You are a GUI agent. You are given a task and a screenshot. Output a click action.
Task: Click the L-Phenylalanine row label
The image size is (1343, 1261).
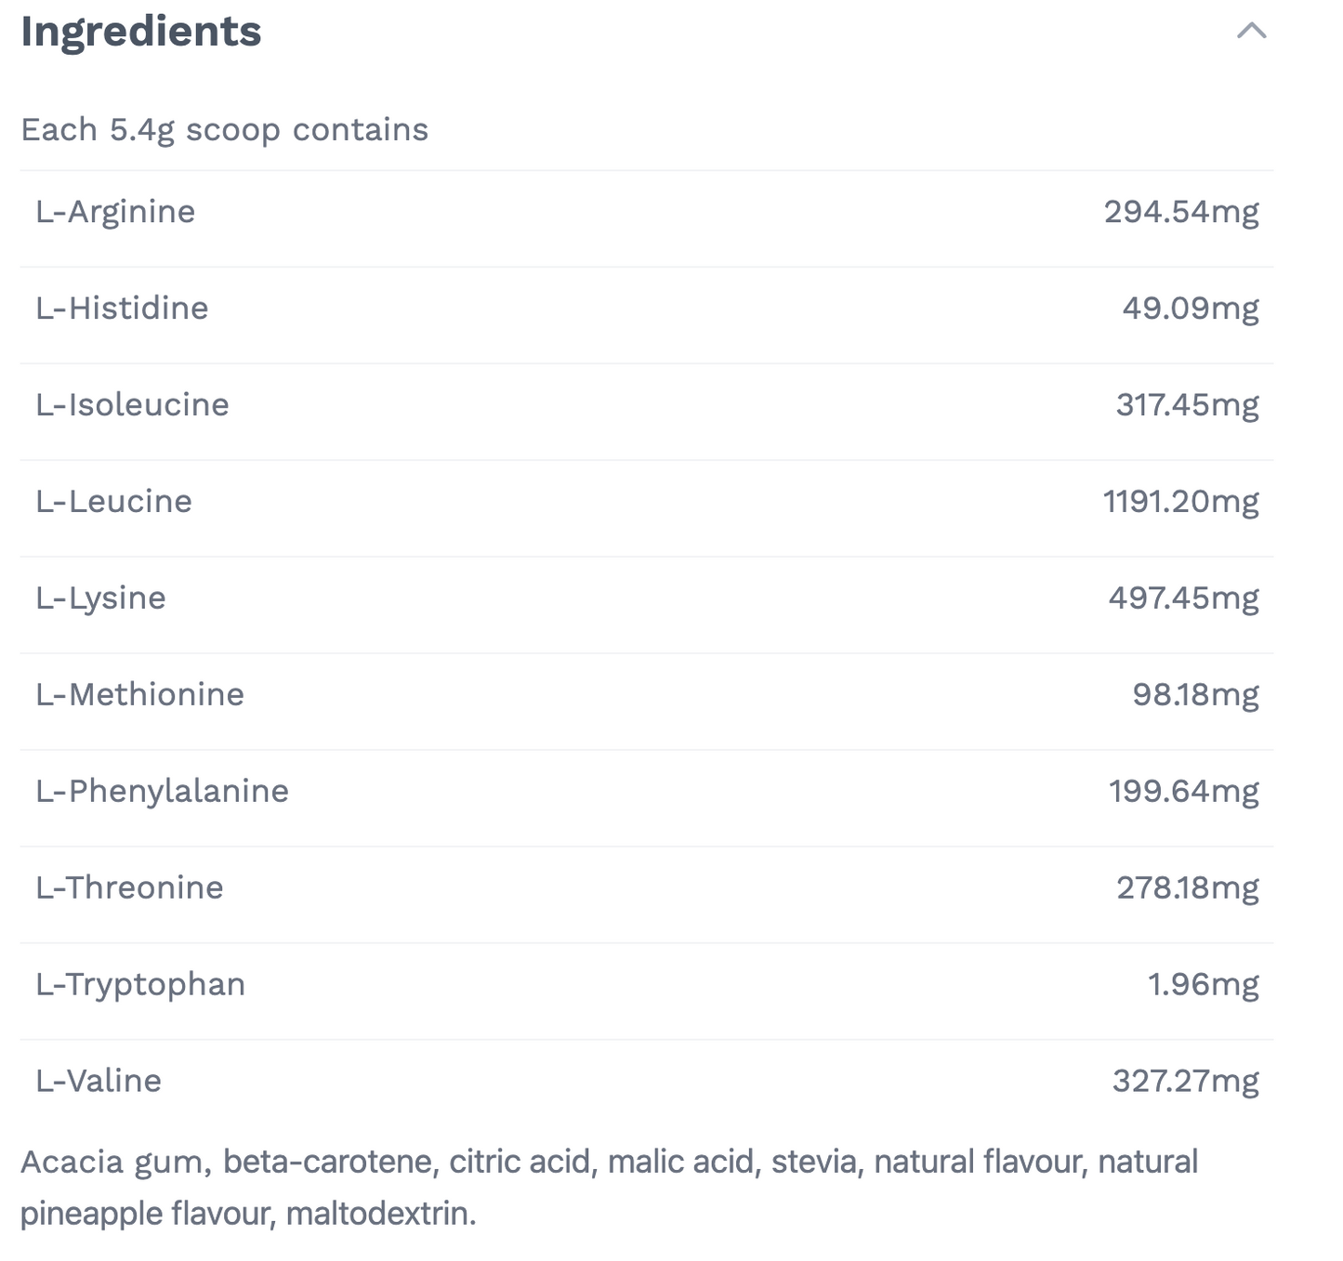(162, 792)
